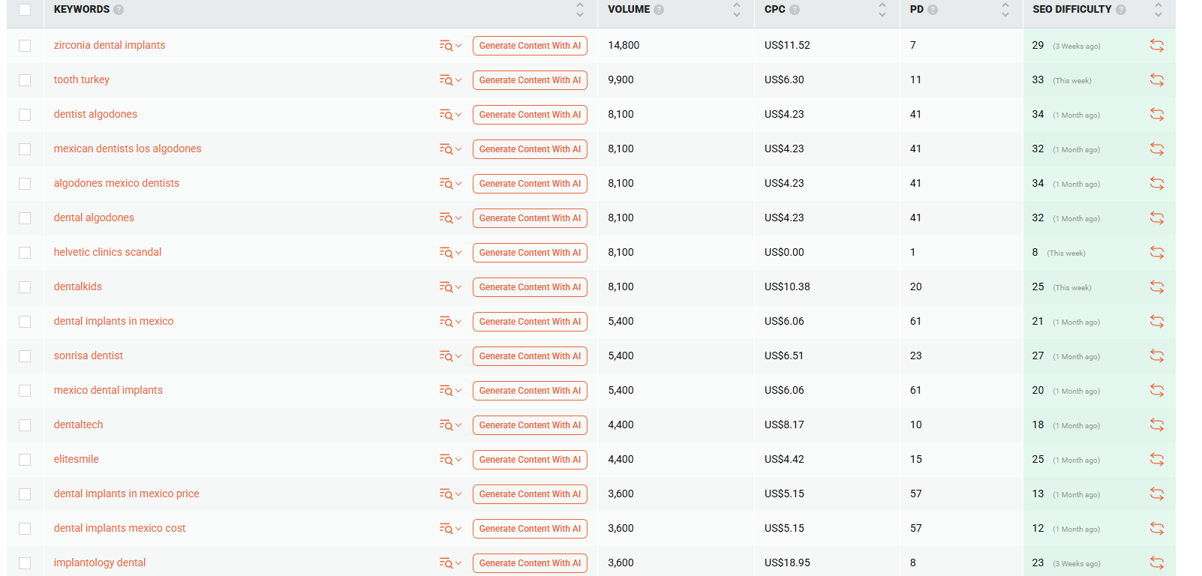Screen dimensions: 1202x576
Task: Sort table by Volume column arrows
Action: pos(737,10)
